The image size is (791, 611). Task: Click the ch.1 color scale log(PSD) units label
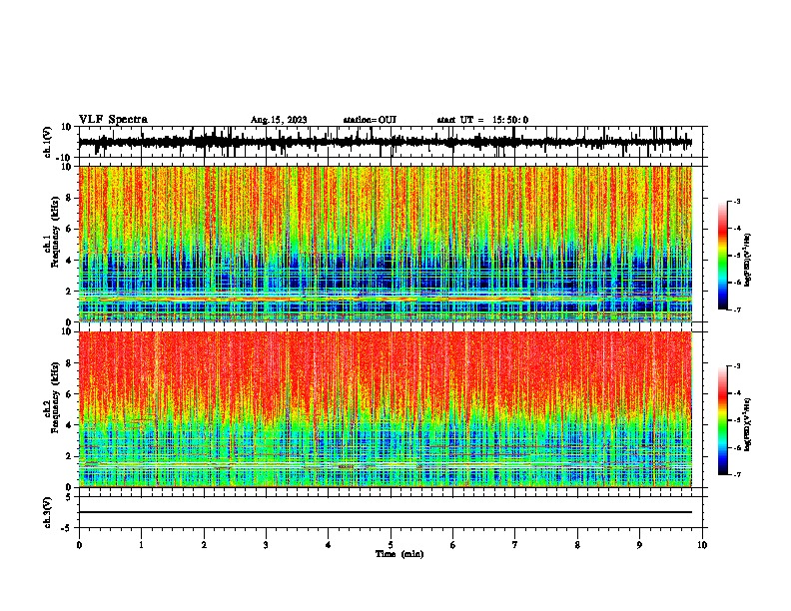[748, 261]
